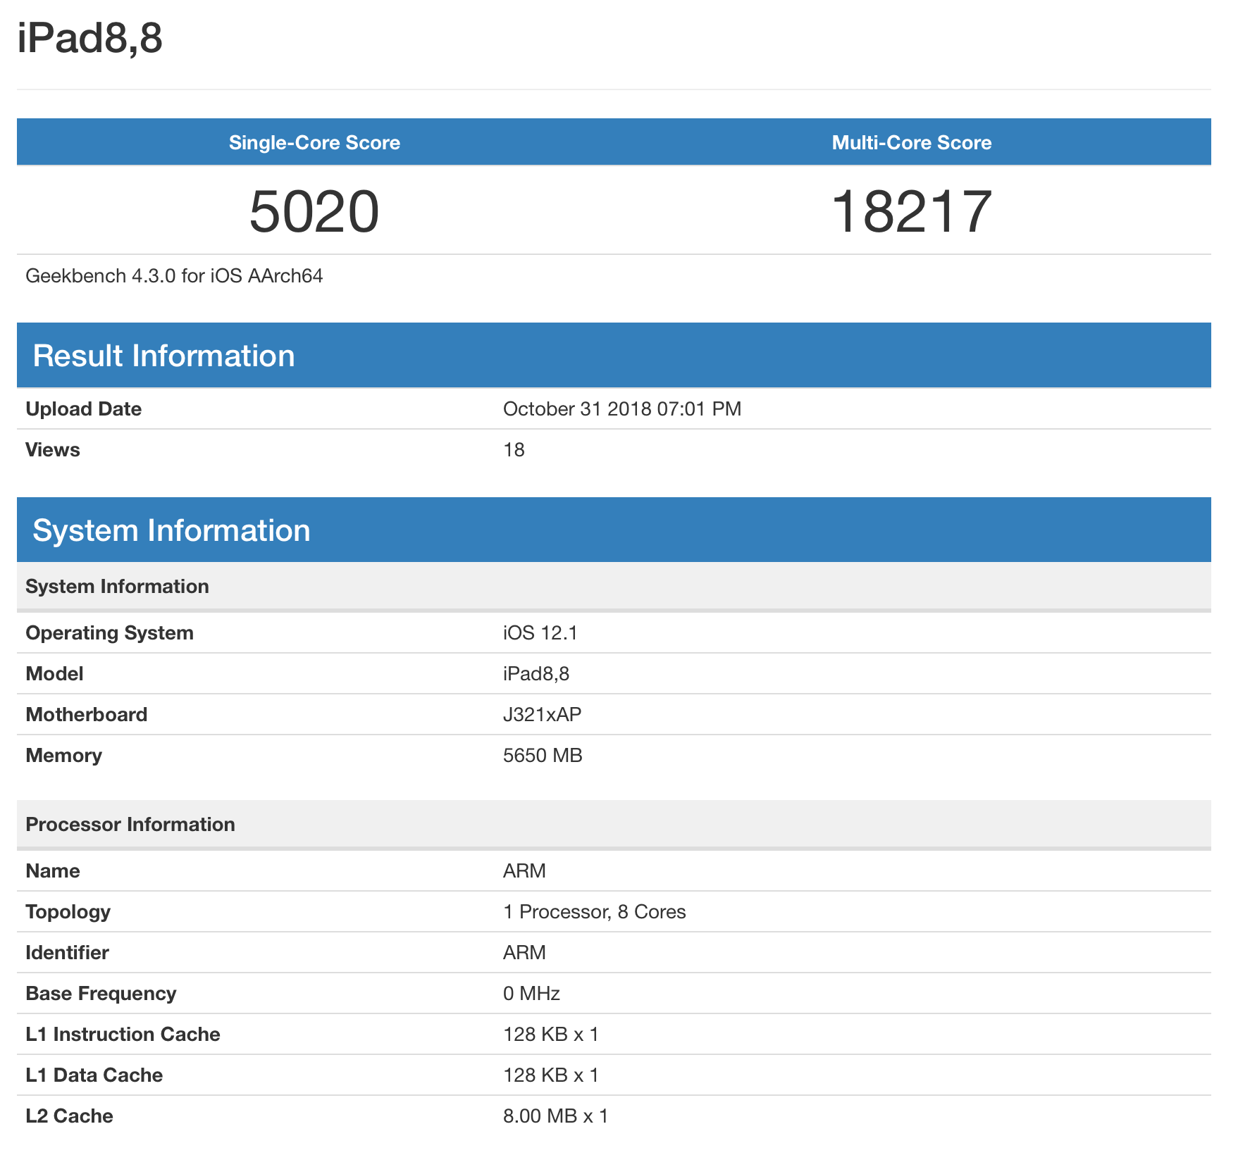Click the L2 Cache value 8.00 MB x 1
The height and width of the screenshot is (1155, 1250).
556,1116
